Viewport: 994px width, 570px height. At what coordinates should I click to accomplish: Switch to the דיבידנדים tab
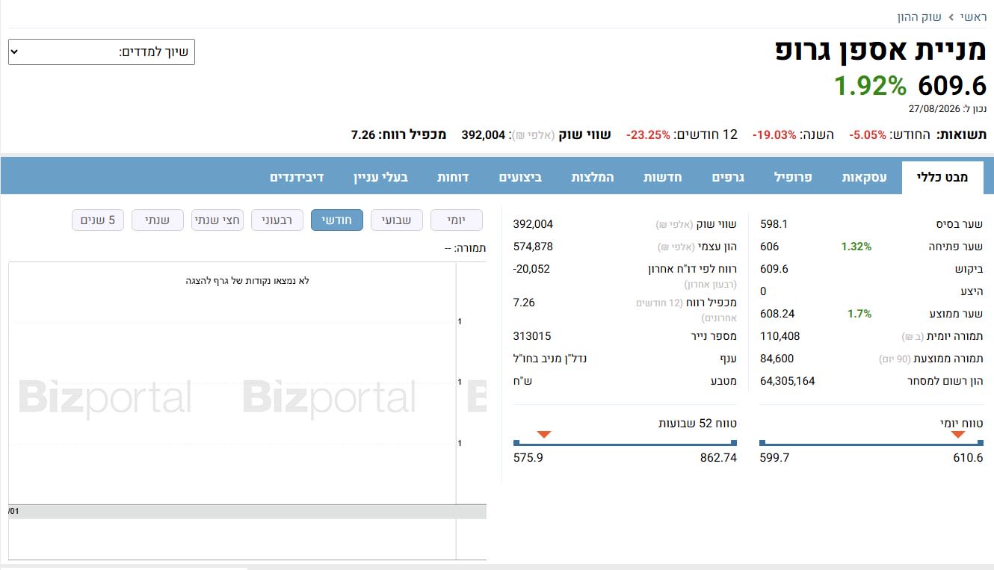297,178
